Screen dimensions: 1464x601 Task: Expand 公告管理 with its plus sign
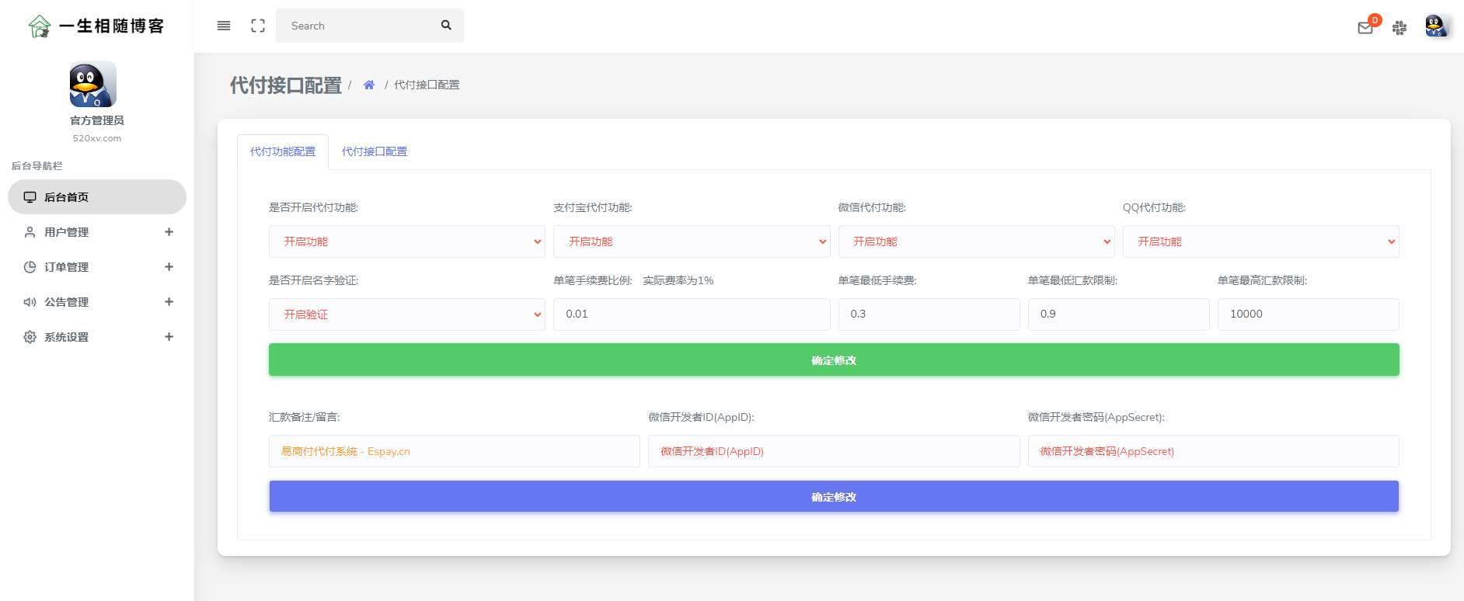pos(169,302)
